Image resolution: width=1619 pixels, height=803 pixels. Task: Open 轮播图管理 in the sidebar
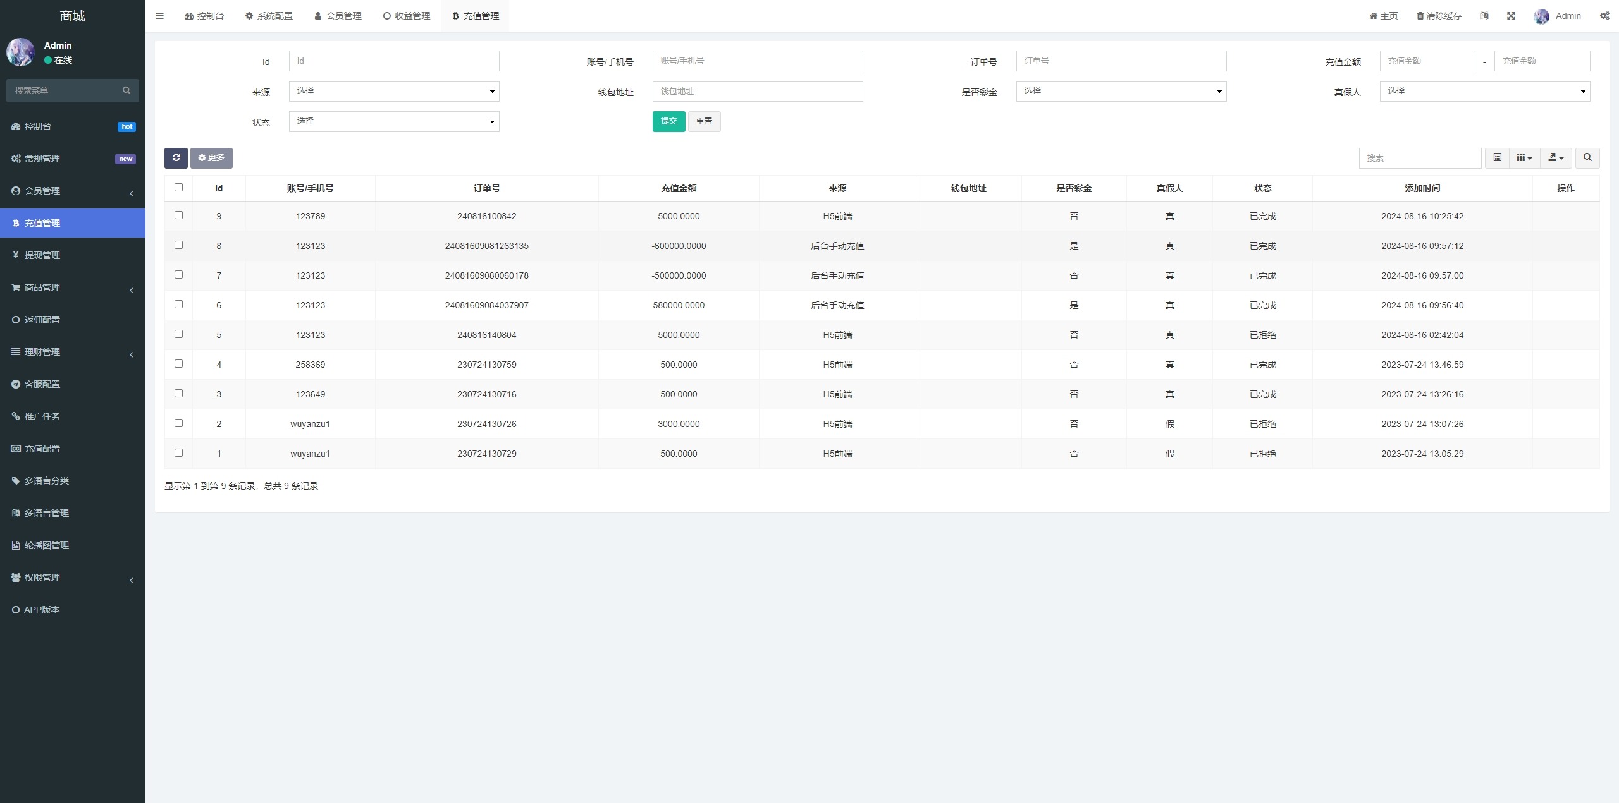pos(73,545)
